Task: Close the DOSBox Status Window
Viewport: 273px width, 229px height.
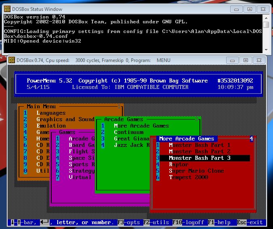Action: [263, 9]
